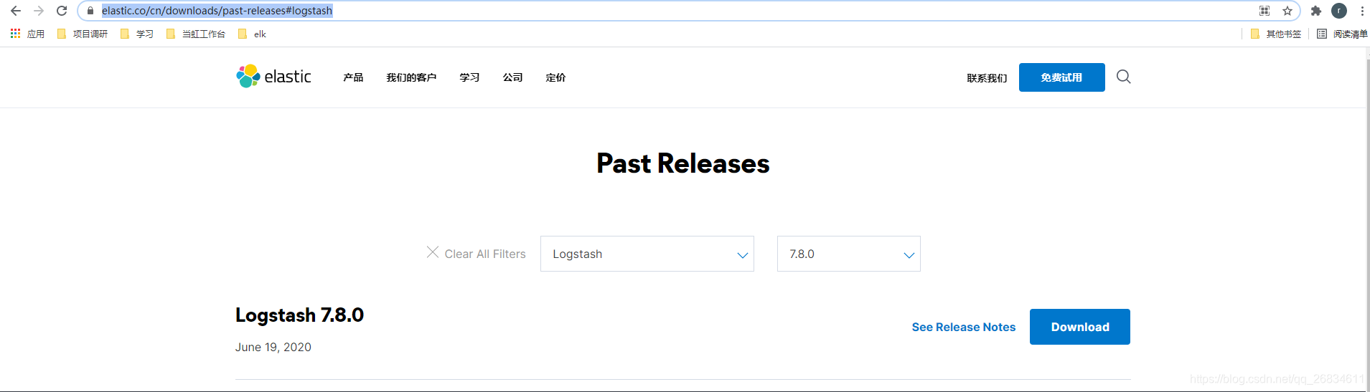
Task: Click the Past Releases heading
Action: 683,163
